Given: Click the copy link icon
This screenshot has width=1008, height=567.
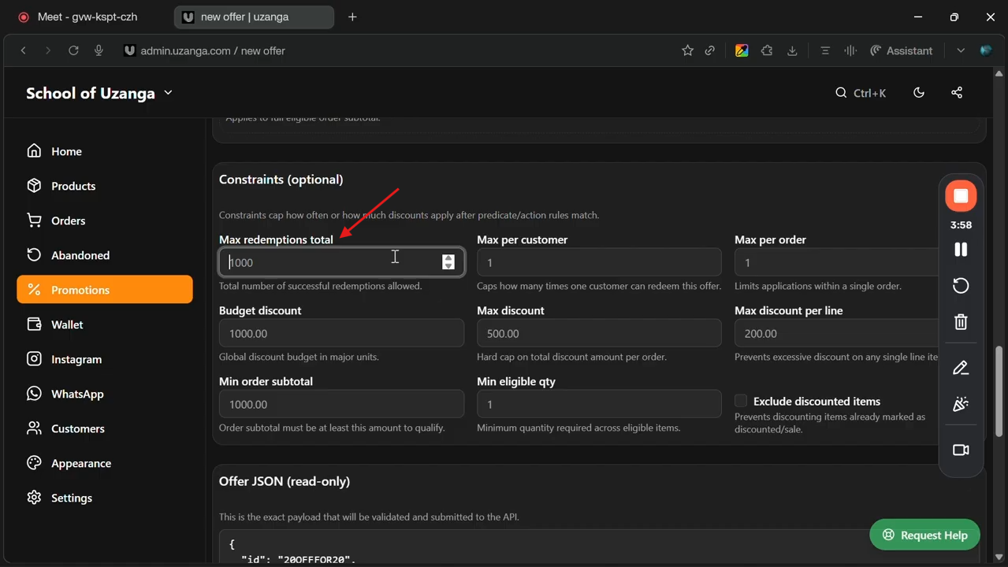Looking at the screenshot, I should coord(710,50).
